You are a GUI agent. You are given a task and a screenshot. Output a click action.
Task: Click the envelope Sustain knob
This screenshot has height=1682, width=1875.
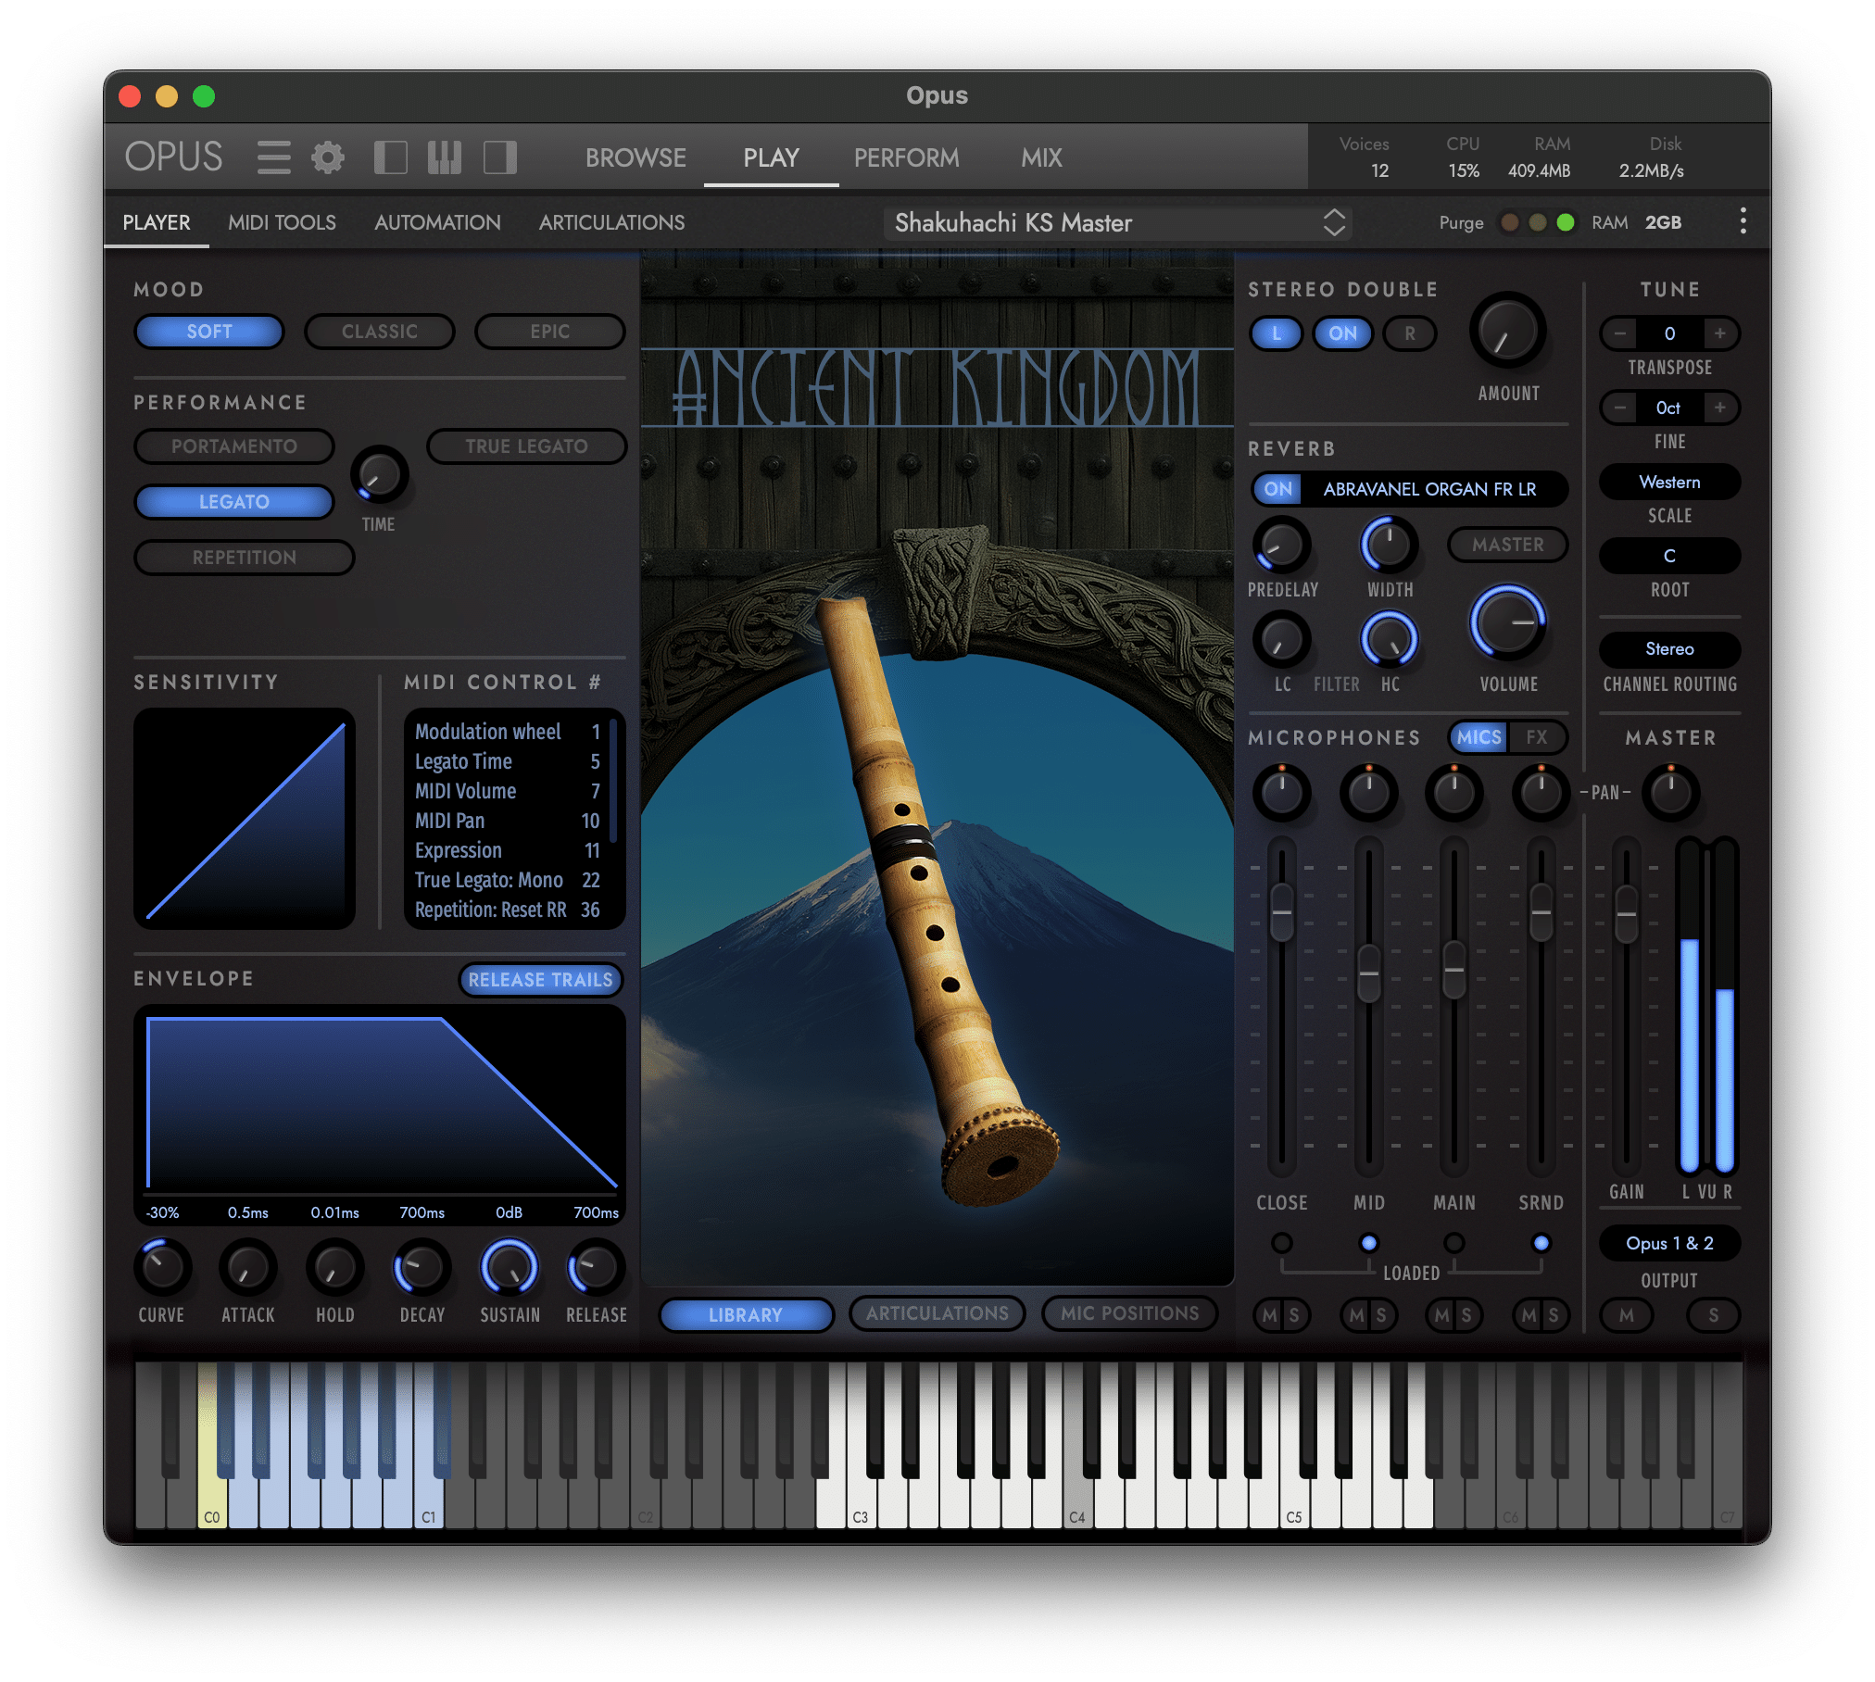click(x=509, y=1267)
